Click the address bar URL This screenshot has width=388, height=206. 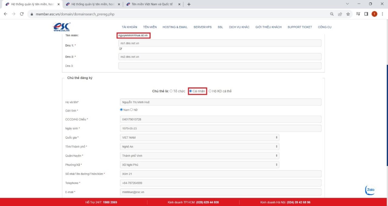(75, 14)
